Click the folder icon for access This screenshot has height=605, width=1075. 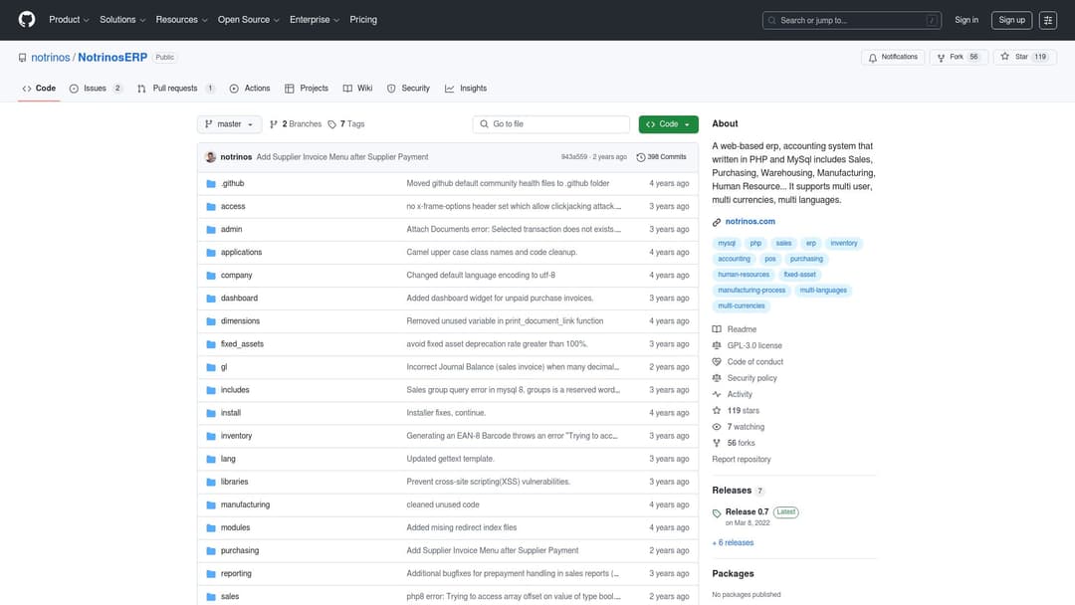tap(211, 206)
